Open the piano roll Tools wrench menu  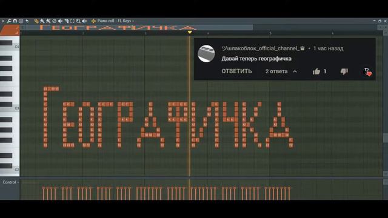pos(9,21)
